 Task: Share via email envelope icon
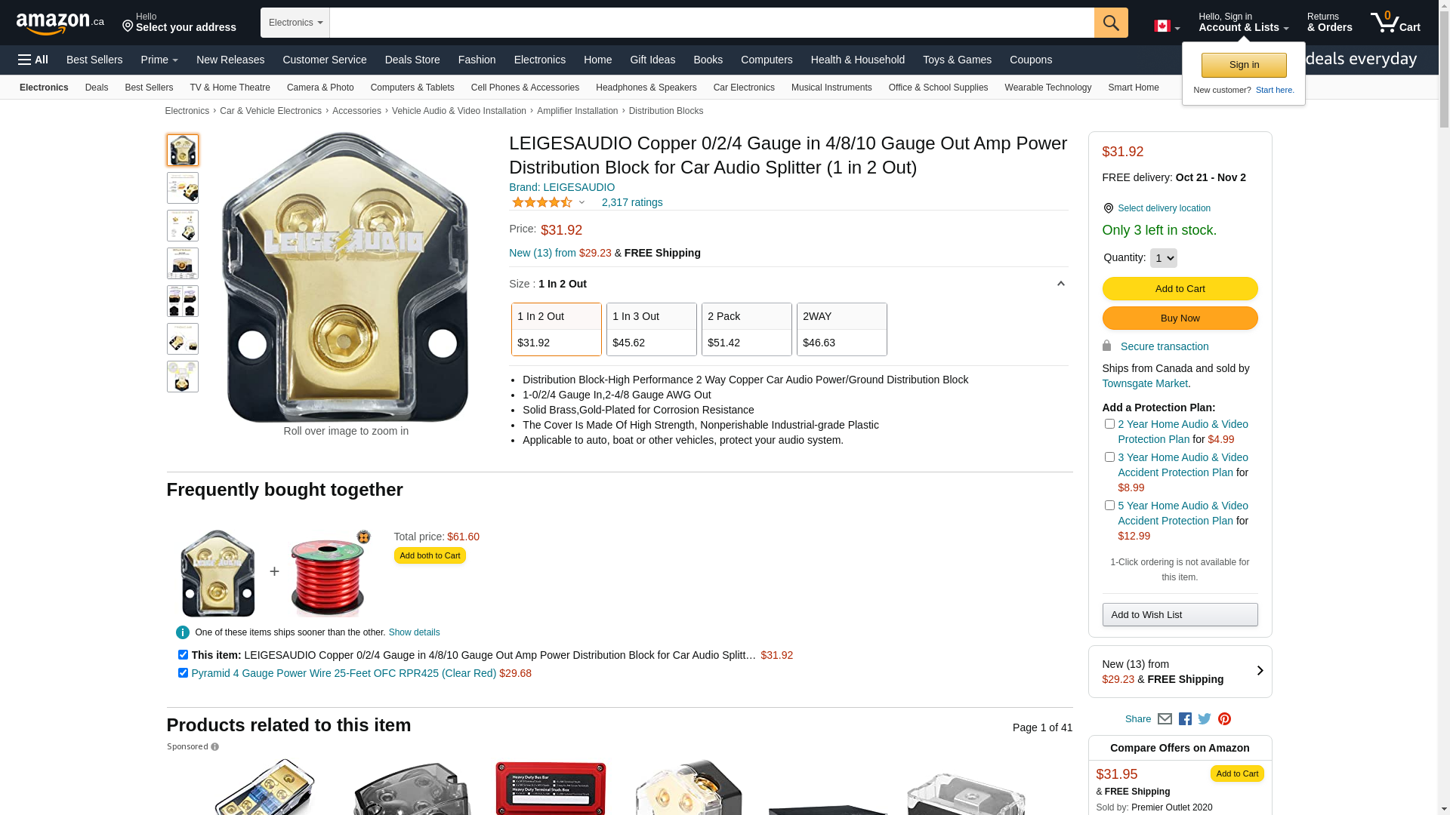(x=1164, y=719)
